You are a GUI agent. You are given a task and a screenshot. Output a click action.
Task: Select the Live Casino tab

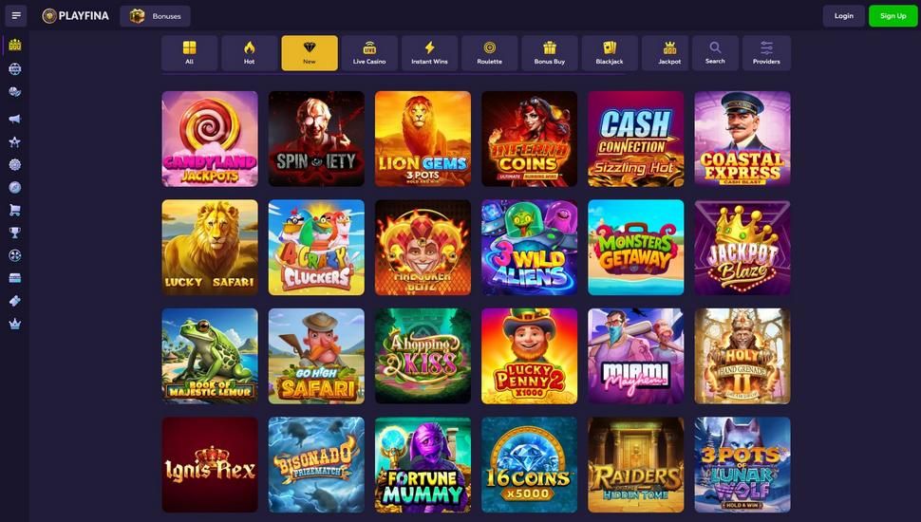tap(369, 53)
